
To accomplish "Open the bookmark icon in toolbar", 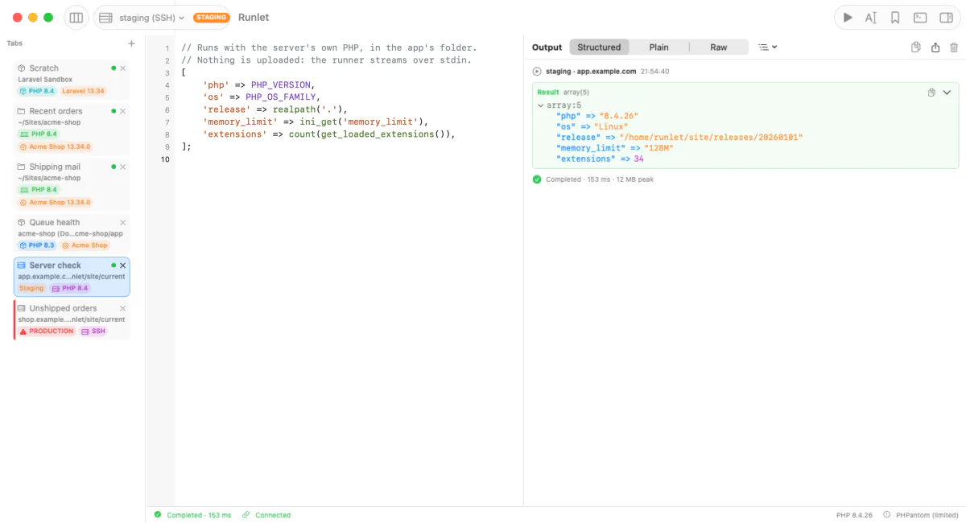I will click(895, 17).
